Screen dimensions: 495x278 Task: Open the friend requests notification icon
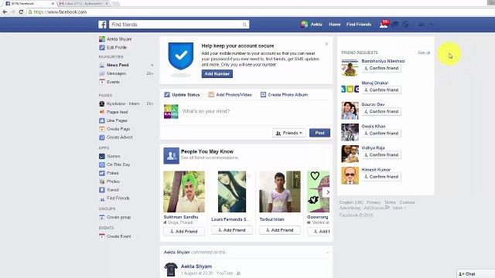(384, 25)
